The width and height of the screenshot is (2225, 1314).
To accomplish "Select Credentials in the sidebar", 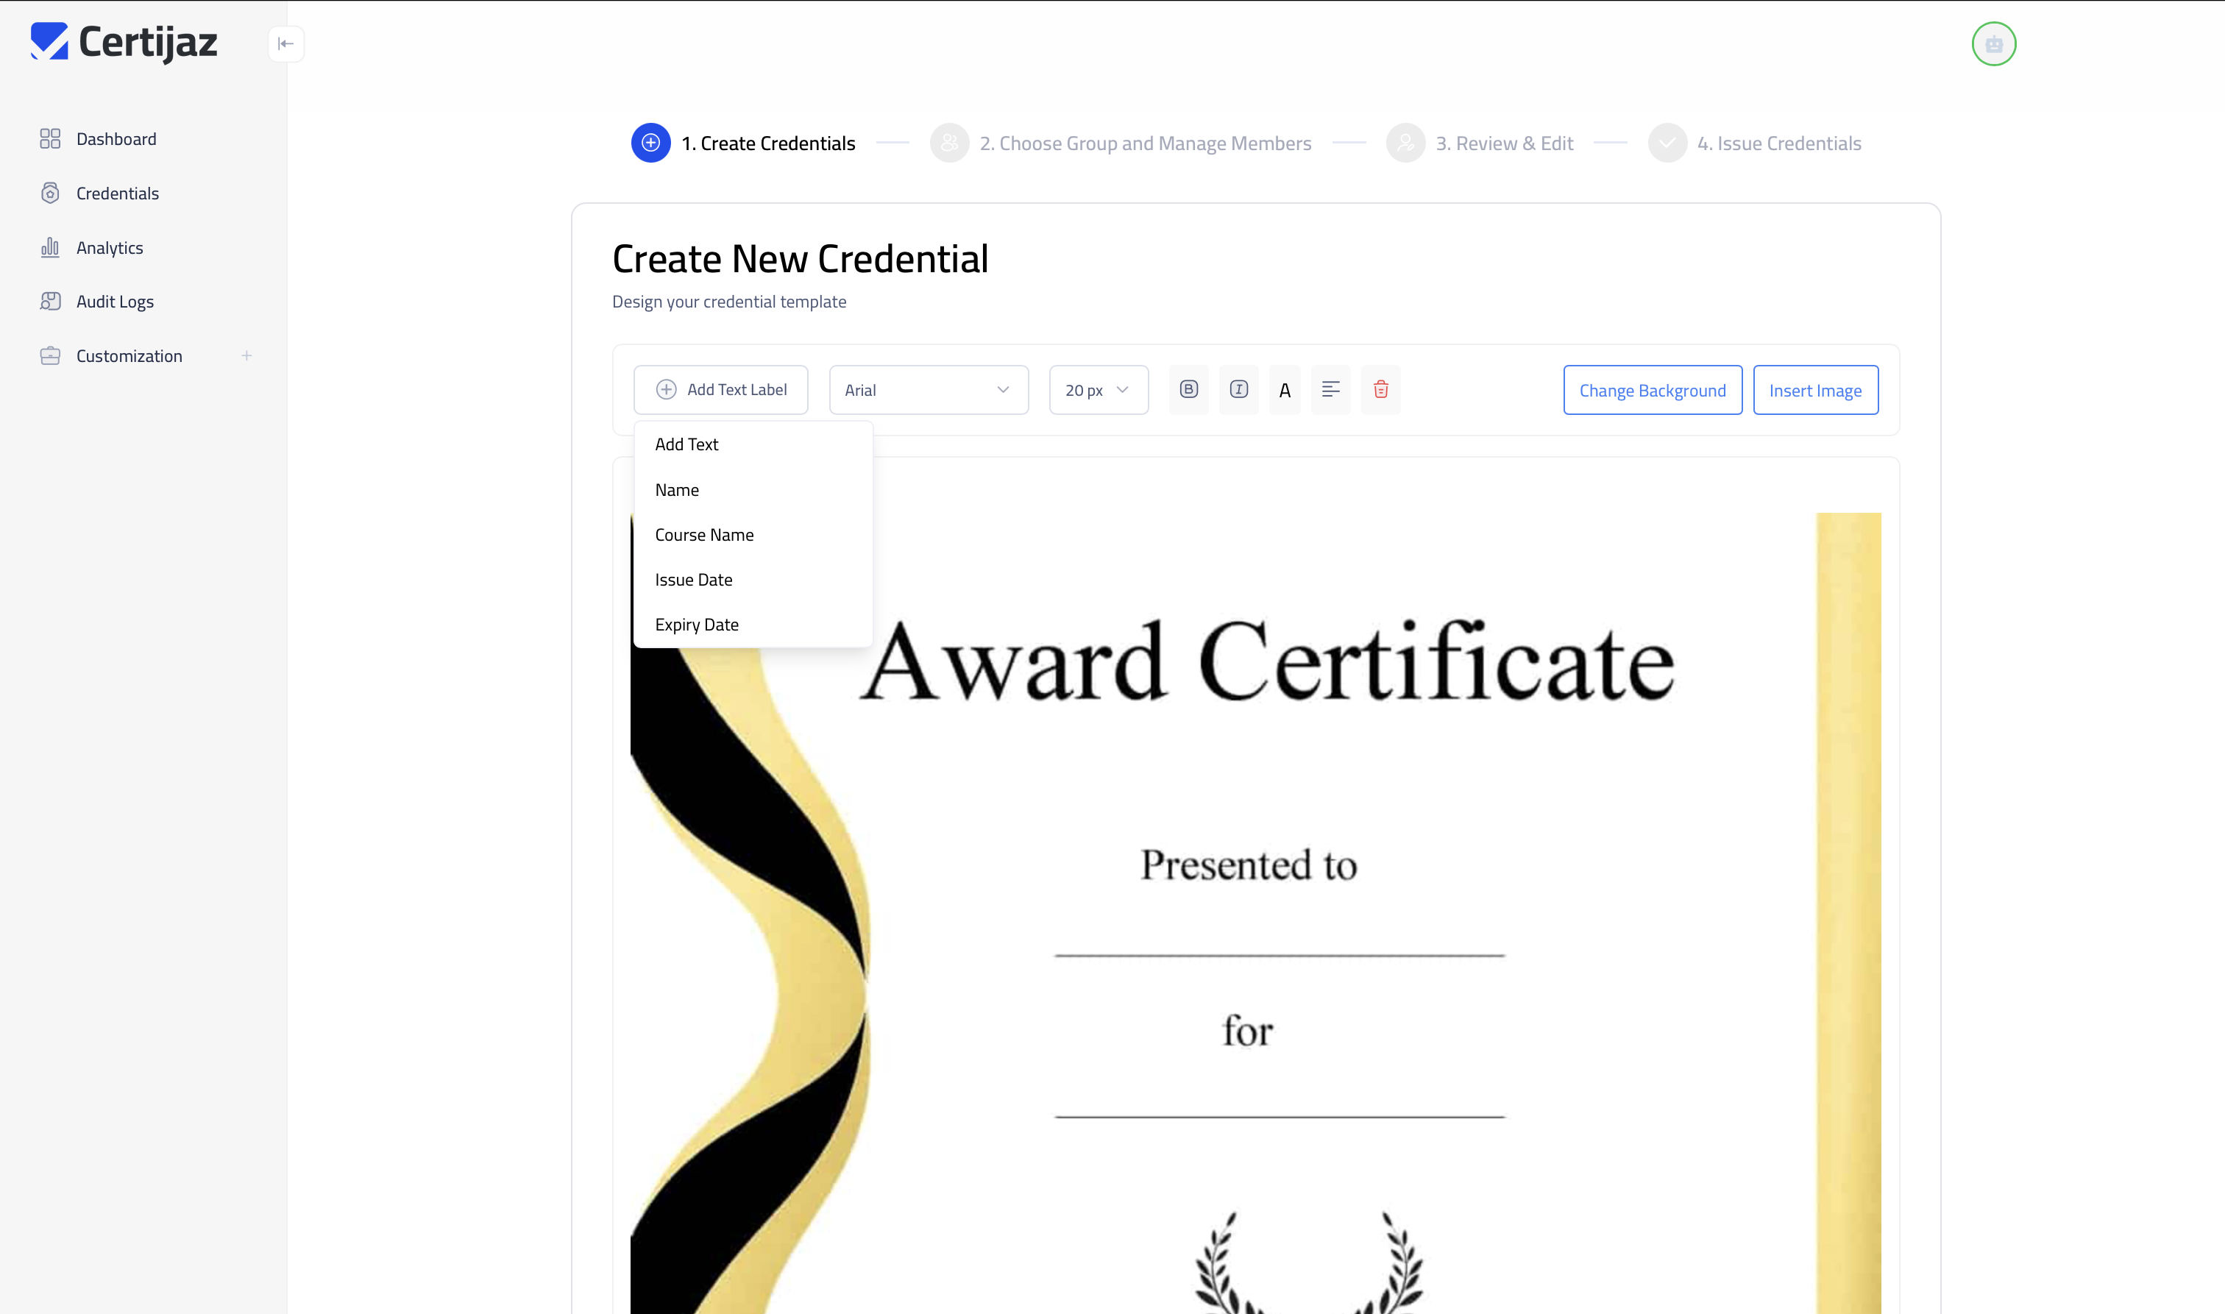I will click(118, 192).
